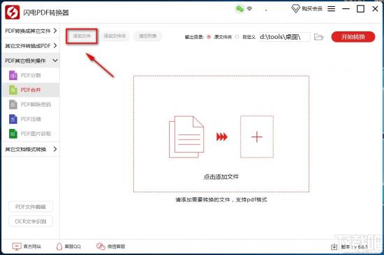Select the 自定义 radio button
384x255 pixels.
pyautogui.click(x=237, y=37)
